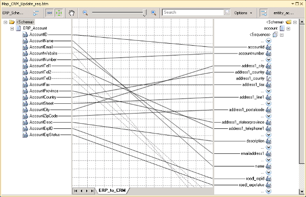Screen dimensions: 306x197
Task: Click the AccountProvince field icon
Action: (25, 91)
